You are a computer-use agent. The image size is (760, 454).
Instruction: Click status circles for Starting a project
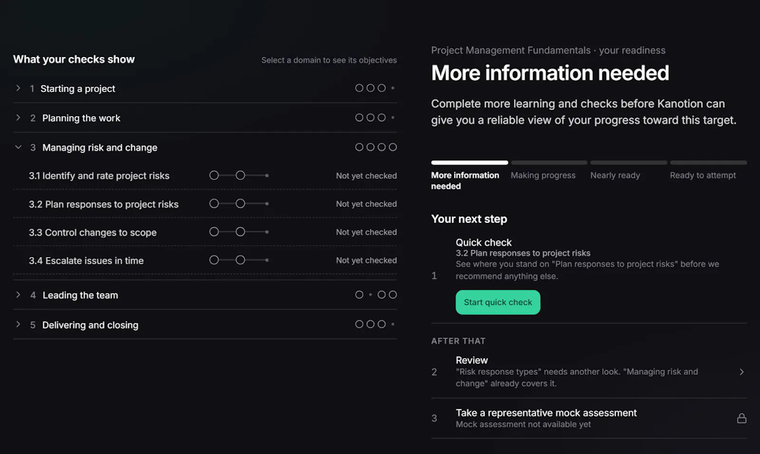(x=375, y=88)
